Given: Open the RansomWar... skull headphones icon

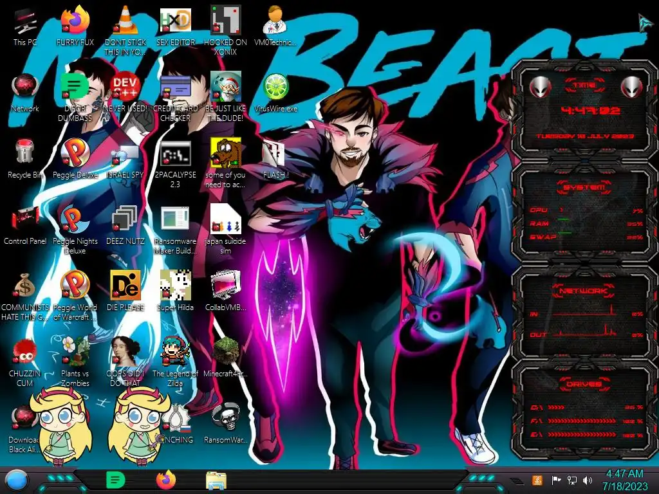Looking at the screenshot, I should click(226, 423).
